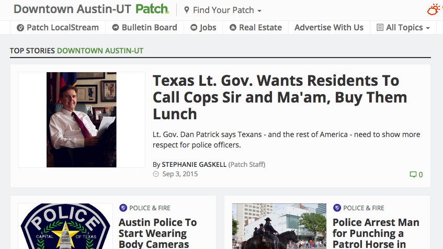The image size is (443, 249).
Task: Open Patch LocalStream in nav bar
Action: [x=58, y=27]
